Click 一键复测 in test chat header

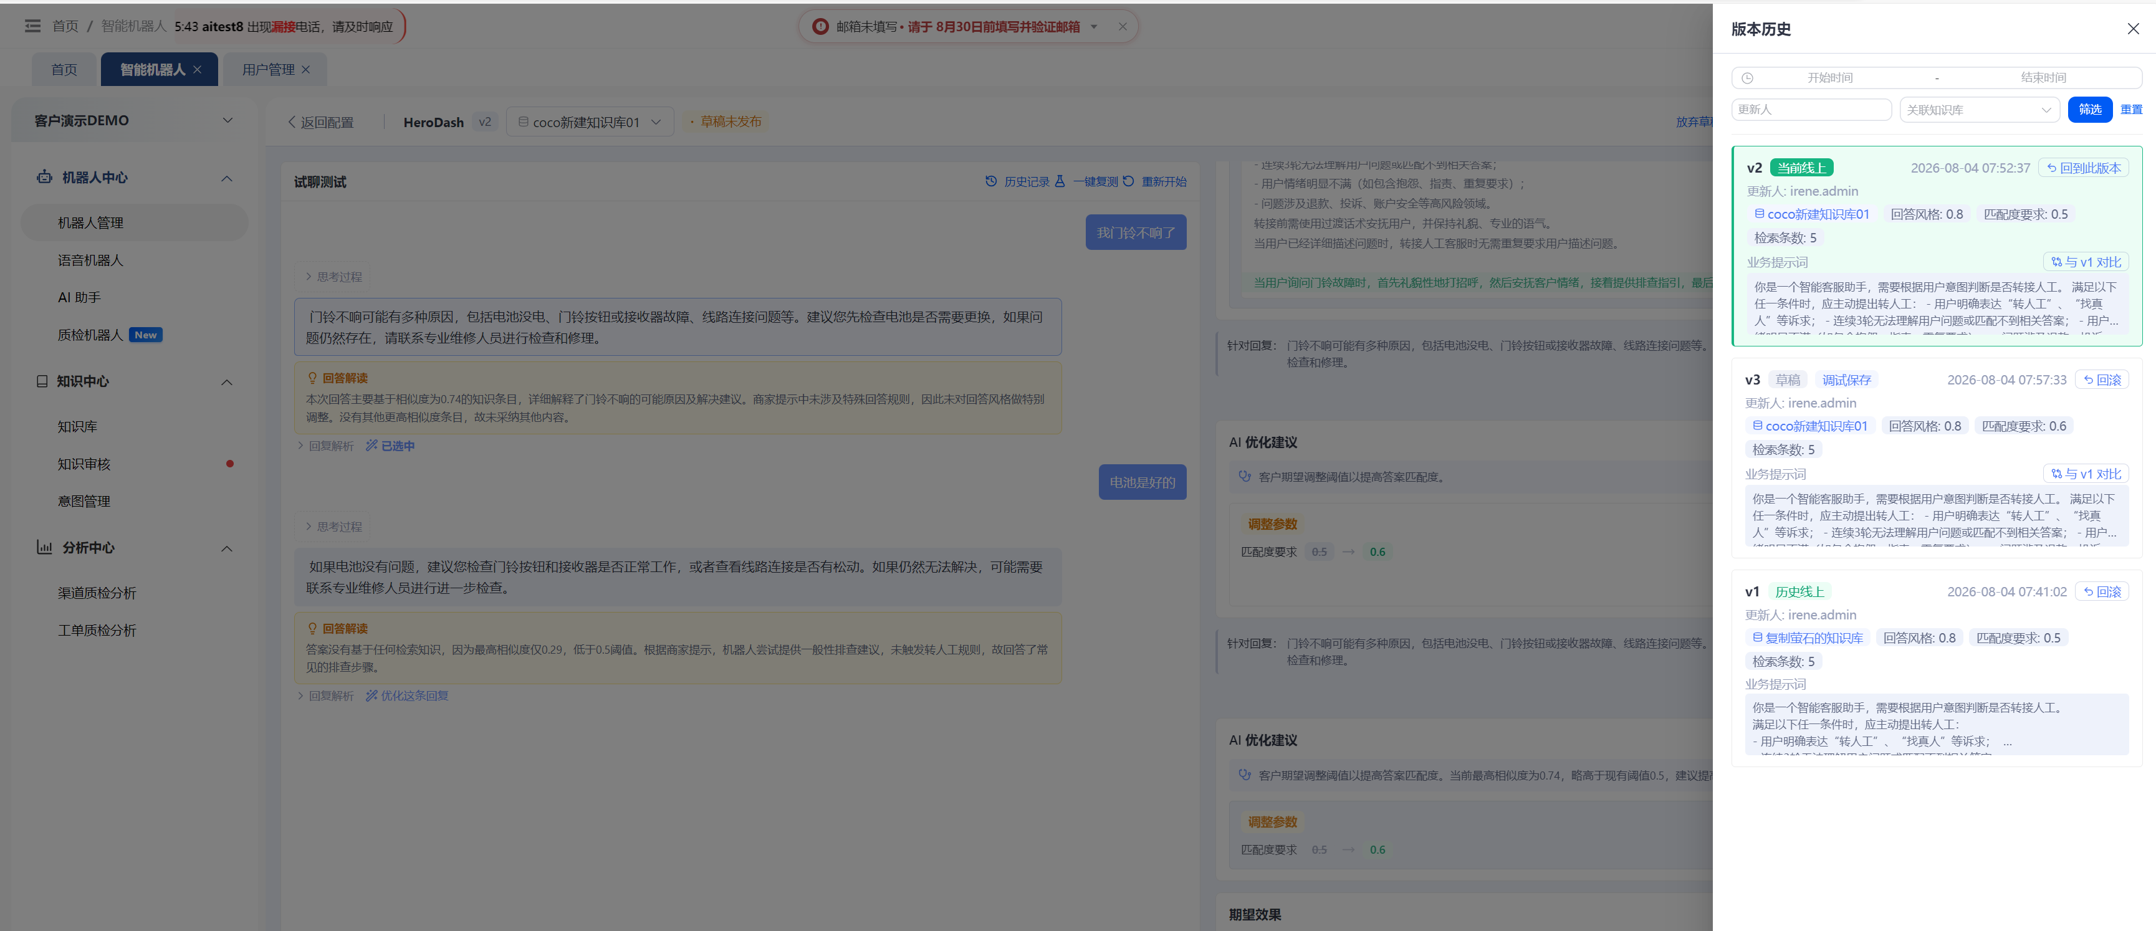(1086, 181)
